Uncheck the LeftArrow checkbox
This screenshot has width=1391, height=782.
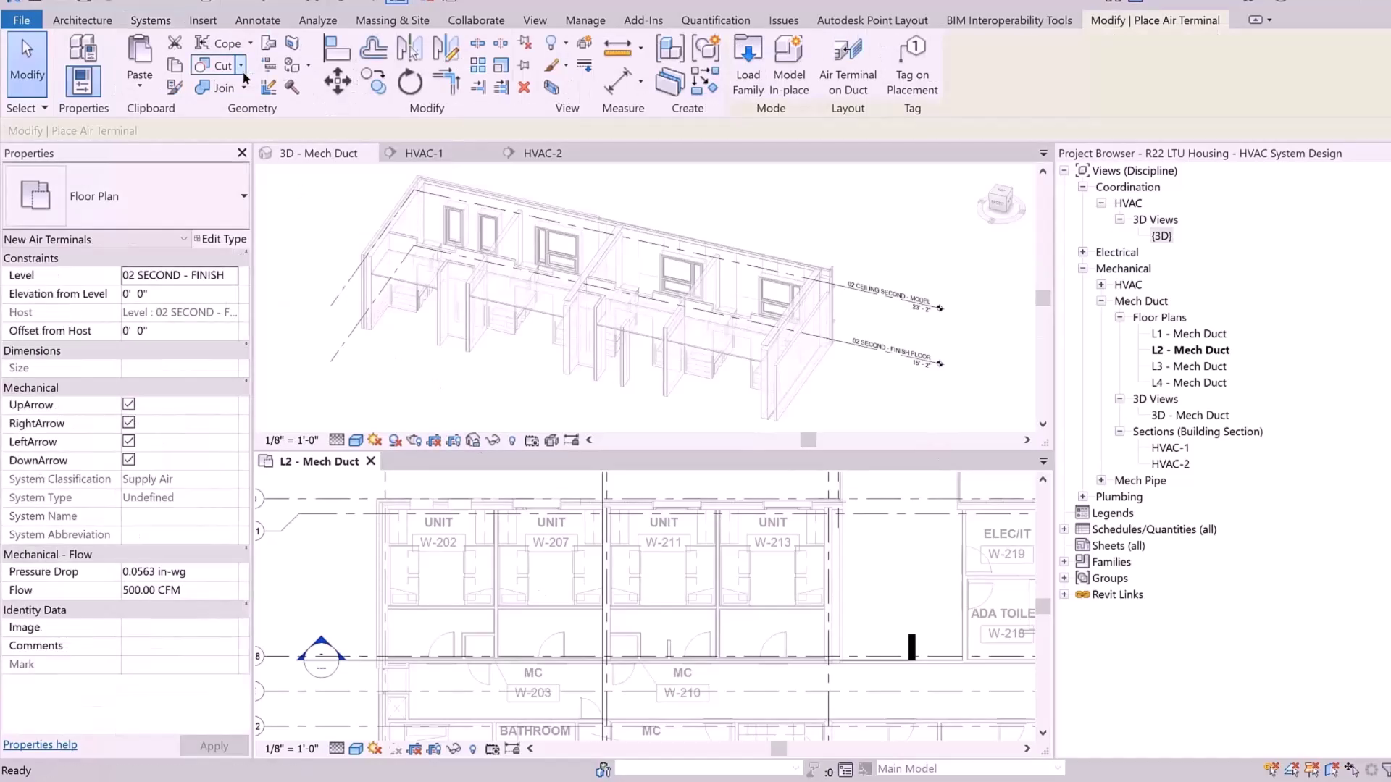(128, 441)
